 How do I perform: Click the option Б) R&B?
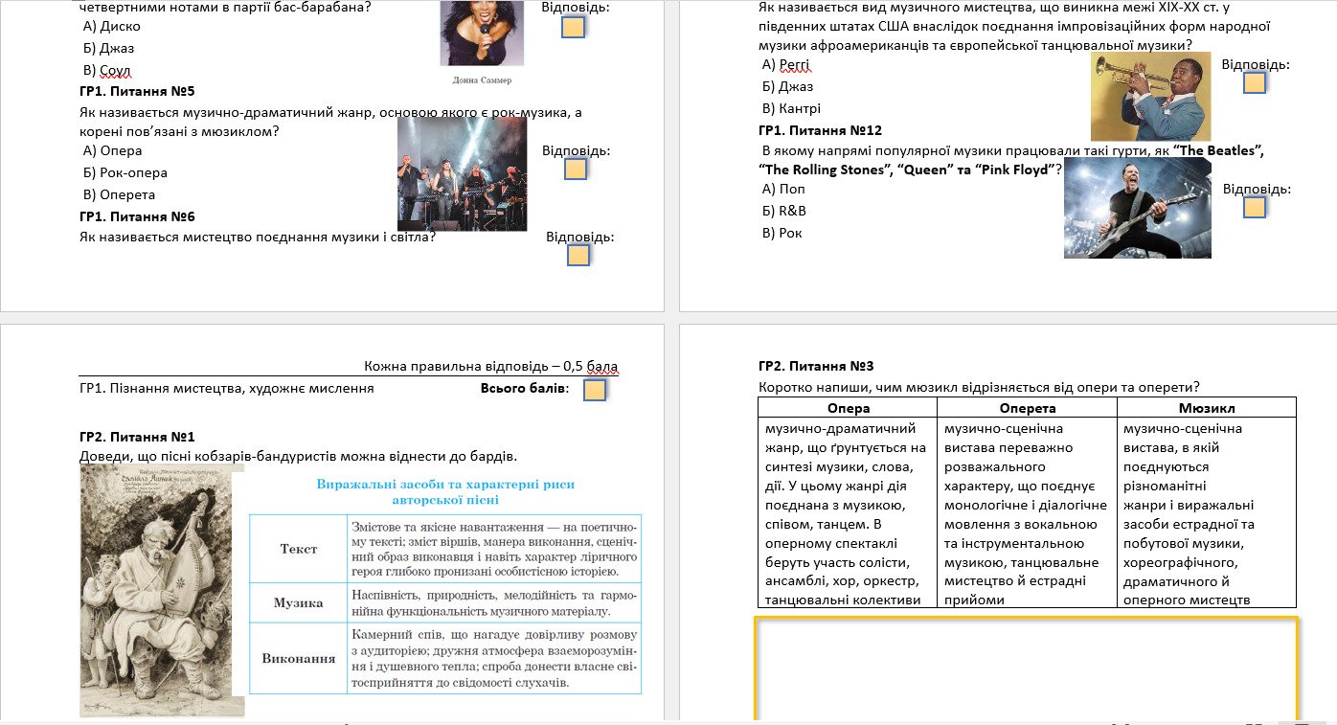[783, 211]
